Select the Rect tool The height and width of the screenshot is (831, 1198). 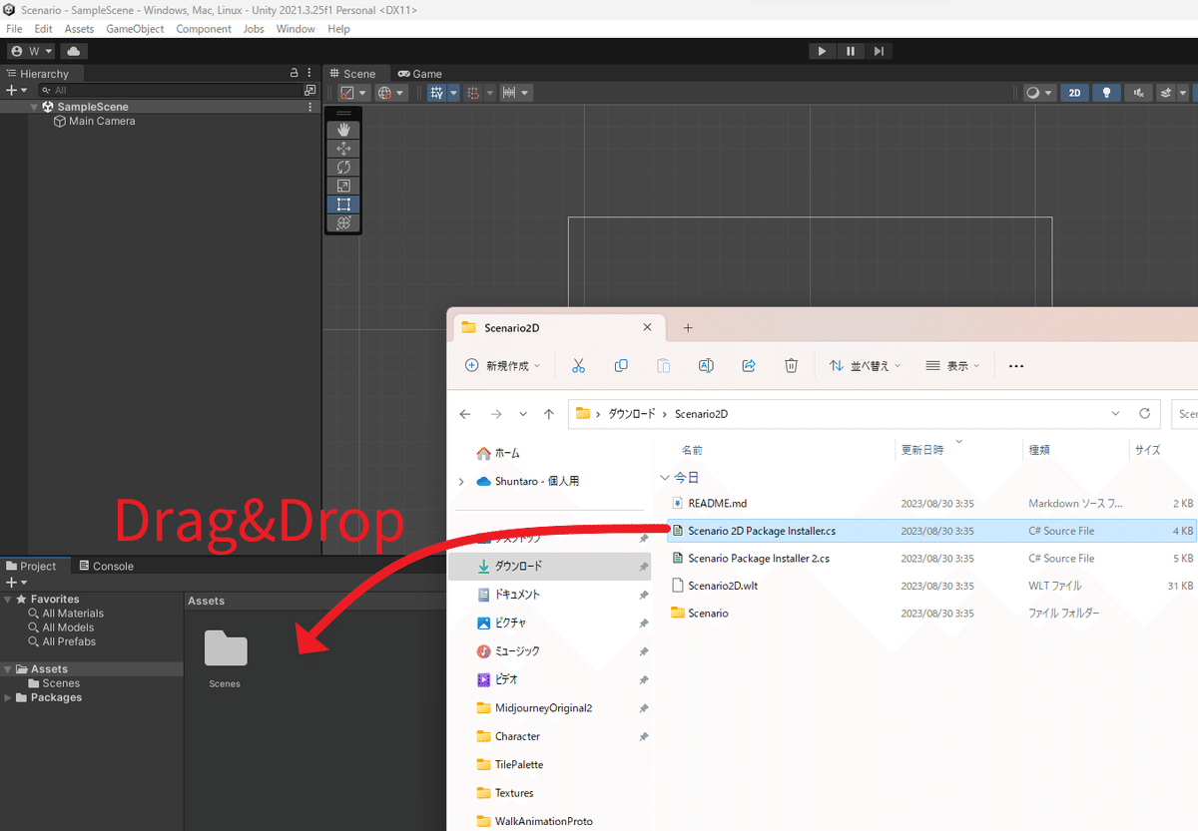point(343,205)
